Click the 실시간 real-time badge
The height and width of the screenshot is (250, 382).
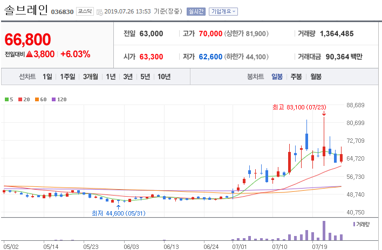196,11
